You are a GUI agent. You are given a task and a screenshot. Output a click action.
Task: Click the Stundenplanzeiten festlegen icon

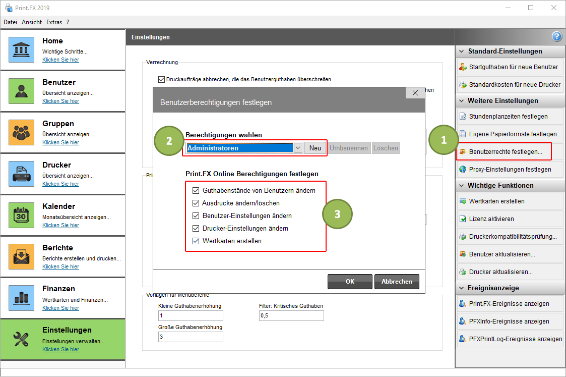point(463,117)
